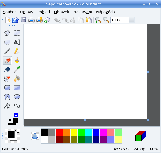Image resolution: width=161 pixels, height=153 pixels.
Task: Select the Rectangle shape tool
Action: [x=17, y=88]
